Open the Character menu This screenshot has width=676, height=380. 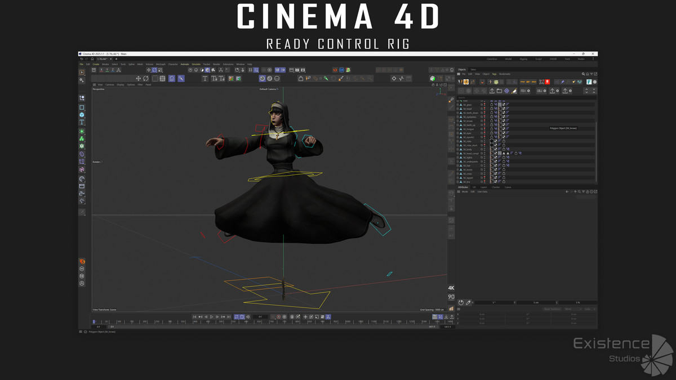click(173, 64)
